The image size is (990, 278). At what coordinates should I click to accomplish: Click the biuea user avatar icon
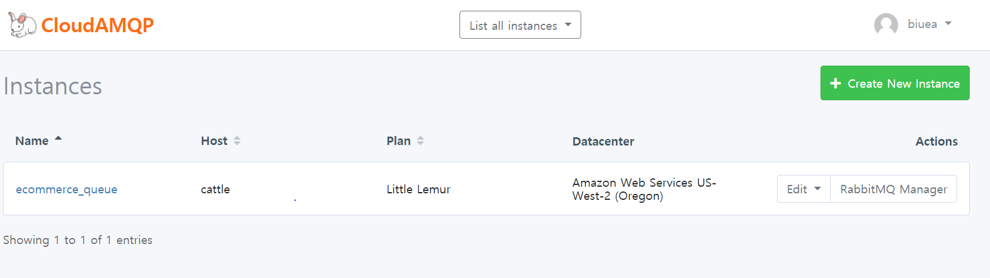pyautogui.click(x=886, y=24)
